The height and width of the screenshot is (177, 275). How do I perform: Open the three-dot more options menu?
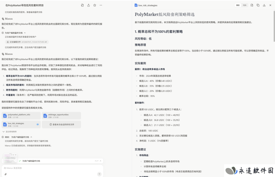click(x=101, y=5)
